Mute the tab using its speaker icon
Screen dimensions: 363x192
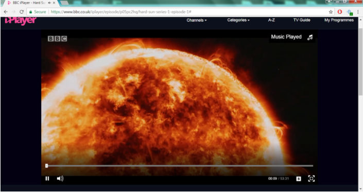coord(49,3)
